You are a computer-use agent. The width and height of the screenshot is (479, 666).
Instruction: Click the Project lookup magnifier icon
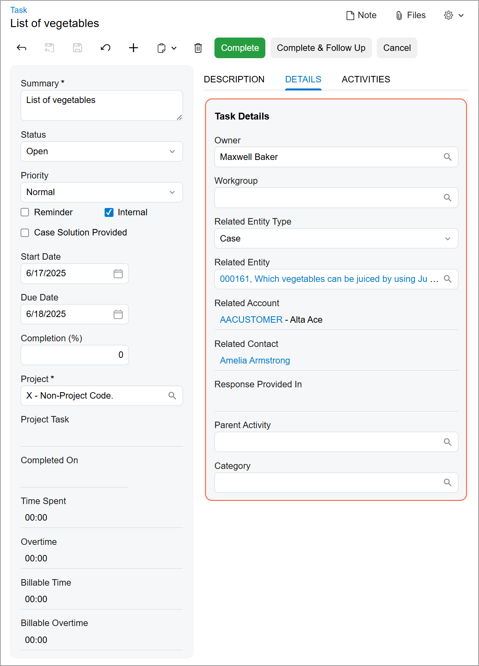[x=172, y=396]
